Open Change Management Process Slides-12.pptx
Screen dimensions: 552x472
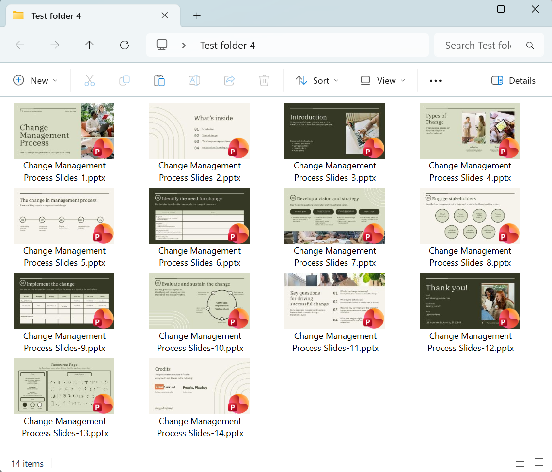[x=470, y=301]
